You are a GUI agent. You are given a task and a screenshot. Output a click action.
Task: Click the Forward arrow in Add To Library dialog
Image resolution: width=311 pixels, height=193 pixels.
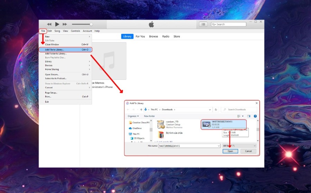(x=133, y=109)
